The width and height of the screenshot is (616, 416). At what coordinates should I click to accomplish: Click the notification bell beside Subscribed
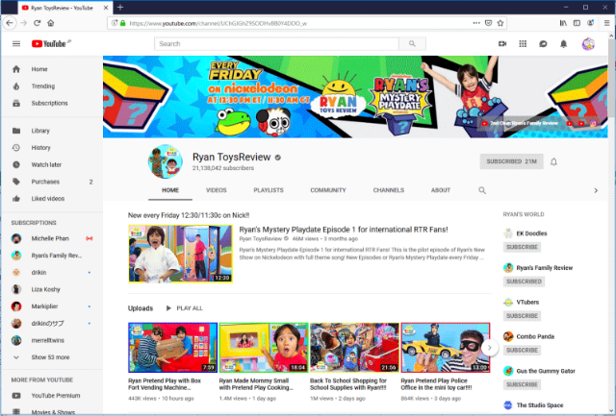(x=553, y=162)
